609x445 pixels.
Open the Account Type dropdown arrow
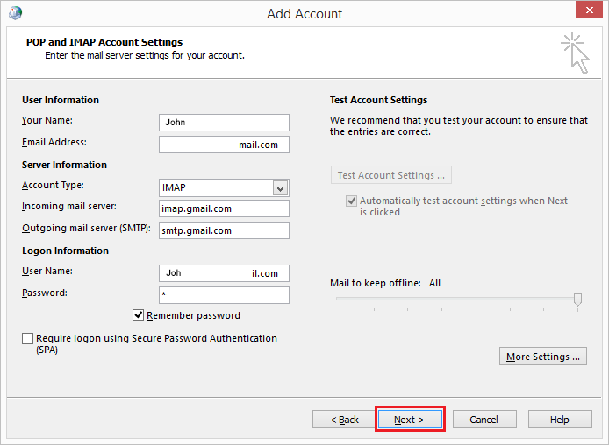(x=281, y=188)
